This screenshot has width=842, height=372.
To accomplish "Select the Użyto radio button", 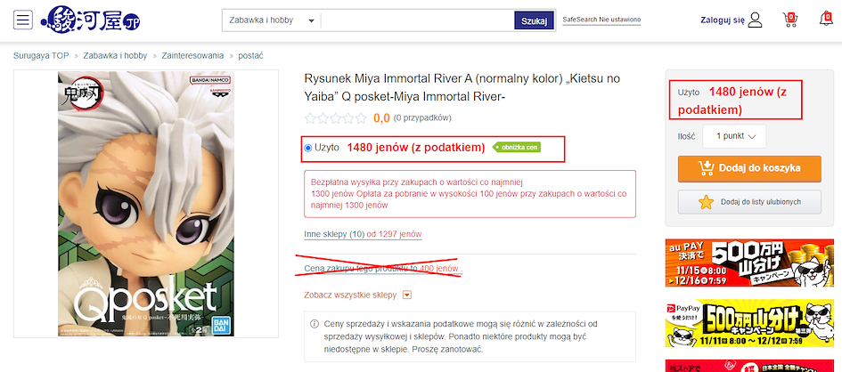I will pos(308,148).
